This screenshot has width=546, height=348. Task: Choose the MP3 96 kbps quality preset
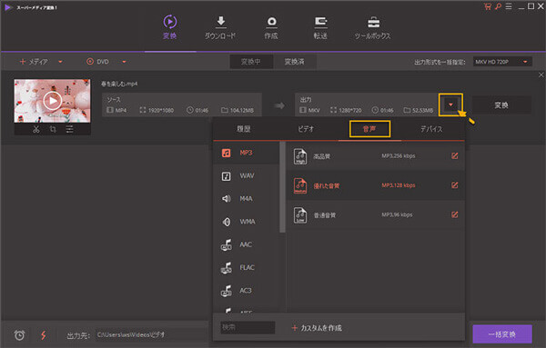375,214
